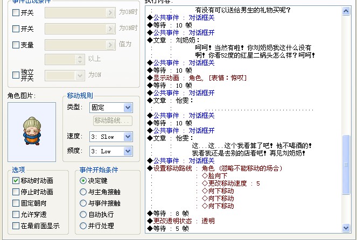Tick the 独立开关 checkbox
Viewport: 357px width, 240px height.
tap(16, 75)
